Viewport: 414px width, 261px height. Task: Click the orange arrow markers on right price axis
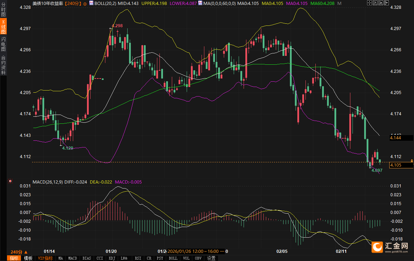[412, 161]
